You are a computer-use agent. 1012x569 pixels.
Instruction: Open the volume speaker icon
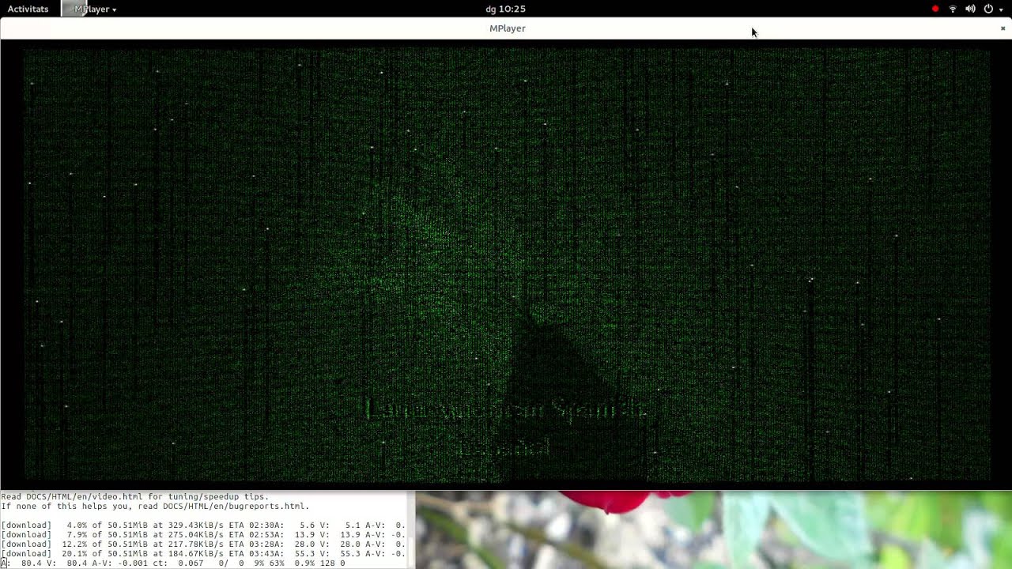(x=970, y=9)
